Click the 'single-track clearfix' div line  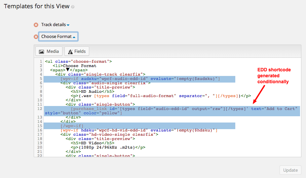[x=100, y=74]
